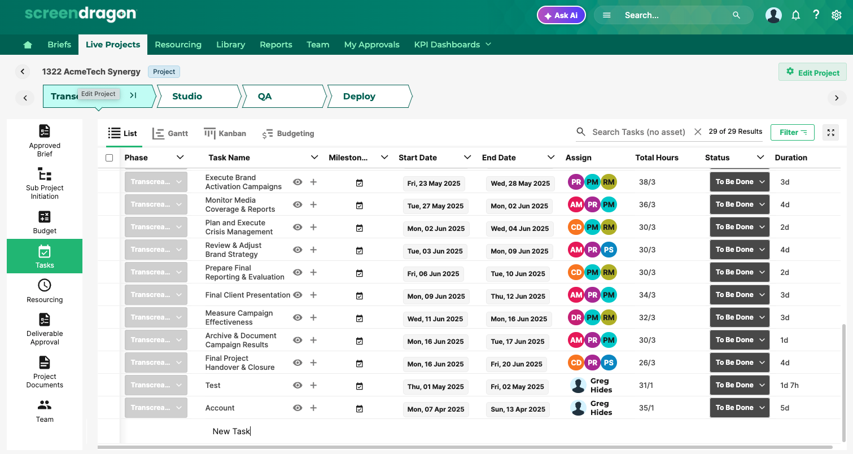This screenshot has width=853, height=454.
Task: Click the home icon in navigation bar
Action: (28, 45)
